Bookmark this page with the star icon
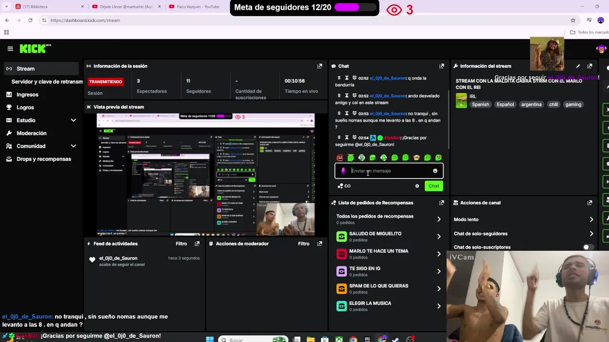The width and height of the screenshot is (609, 342). (x=573, y=20)
